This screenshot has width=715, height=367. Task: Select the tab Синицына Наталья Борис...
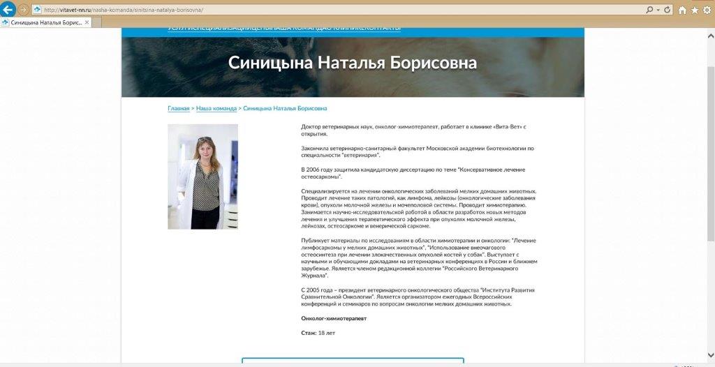(x=45, y=22)
